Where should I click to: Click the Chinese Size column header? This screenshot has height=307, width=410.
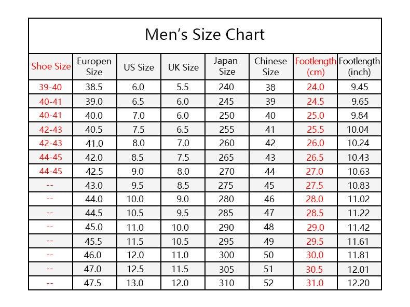[x=270, y=66]
